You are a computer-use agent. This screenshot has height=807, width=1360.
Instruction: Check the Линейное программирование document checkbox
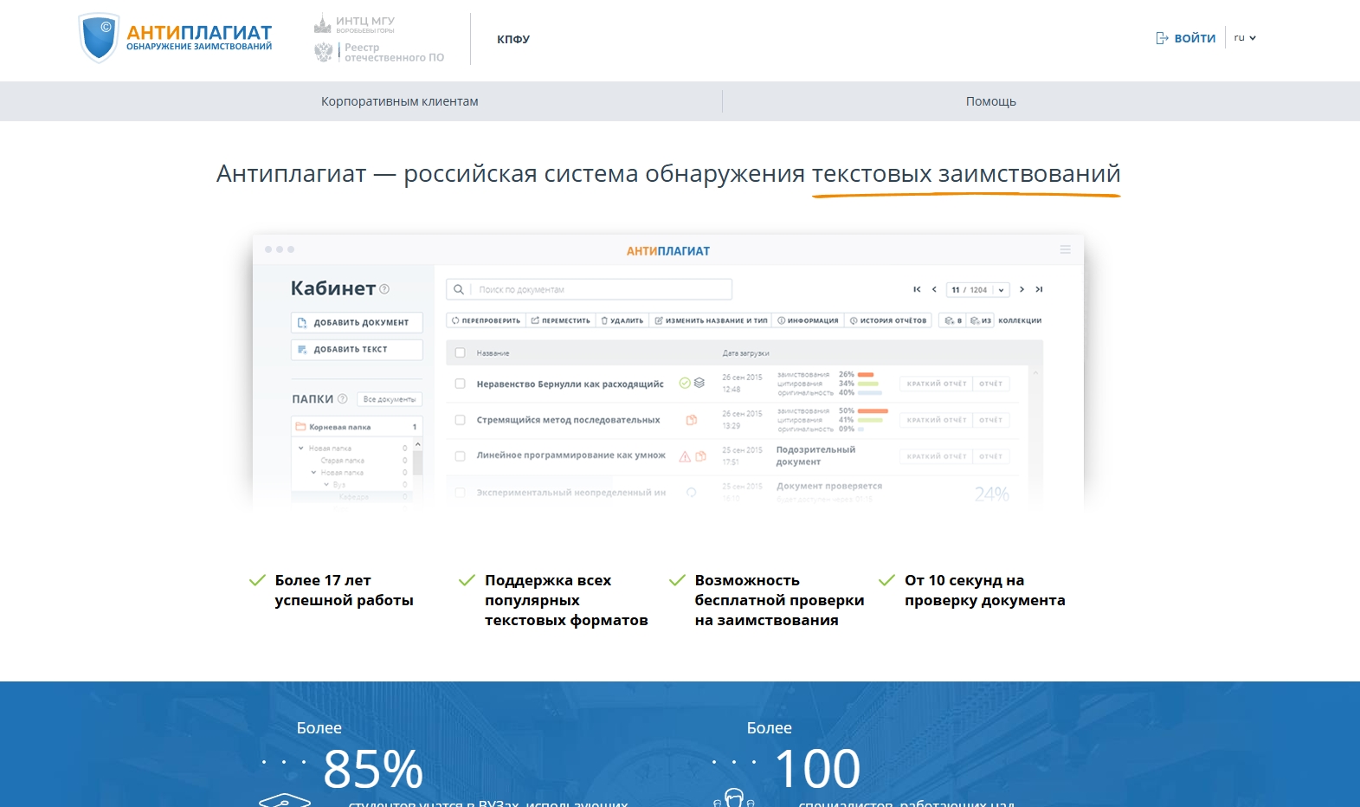coord(461,455)
